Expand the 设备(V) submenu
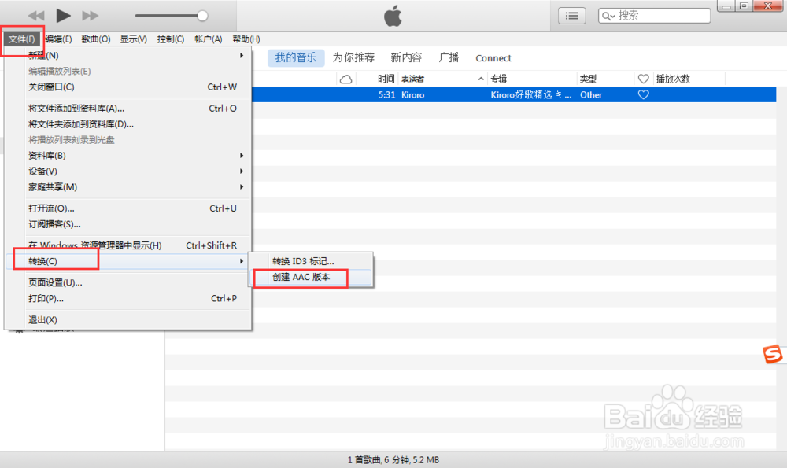 [x=128, y=171]
